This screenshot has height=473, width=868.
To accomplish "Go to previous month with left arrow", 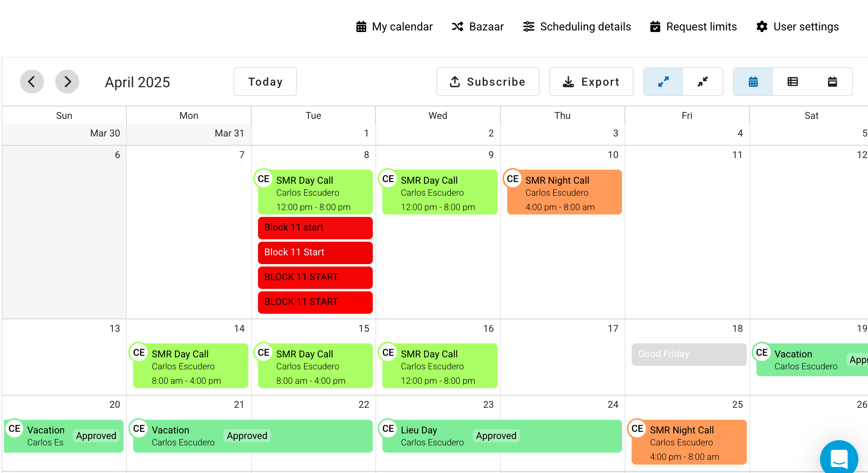I will click(32, 82).
